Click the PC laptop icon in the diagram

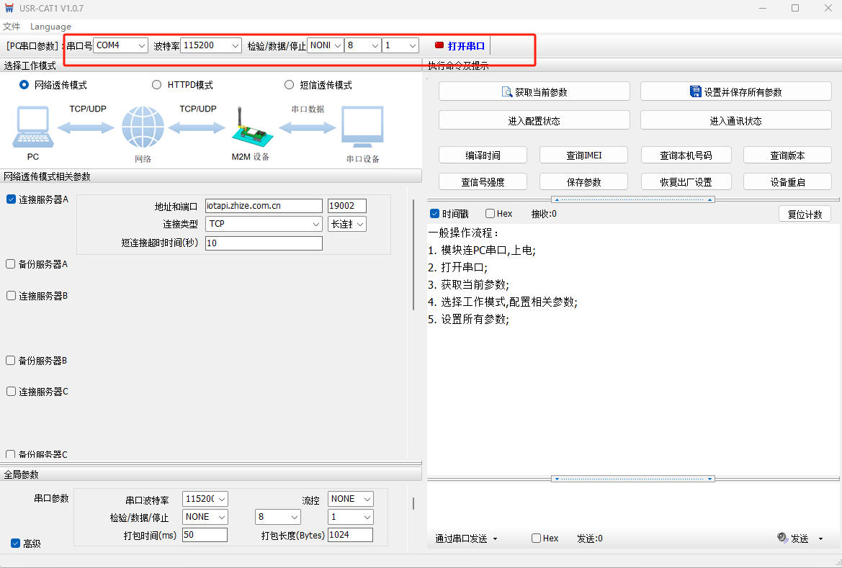tap(32, 127)
